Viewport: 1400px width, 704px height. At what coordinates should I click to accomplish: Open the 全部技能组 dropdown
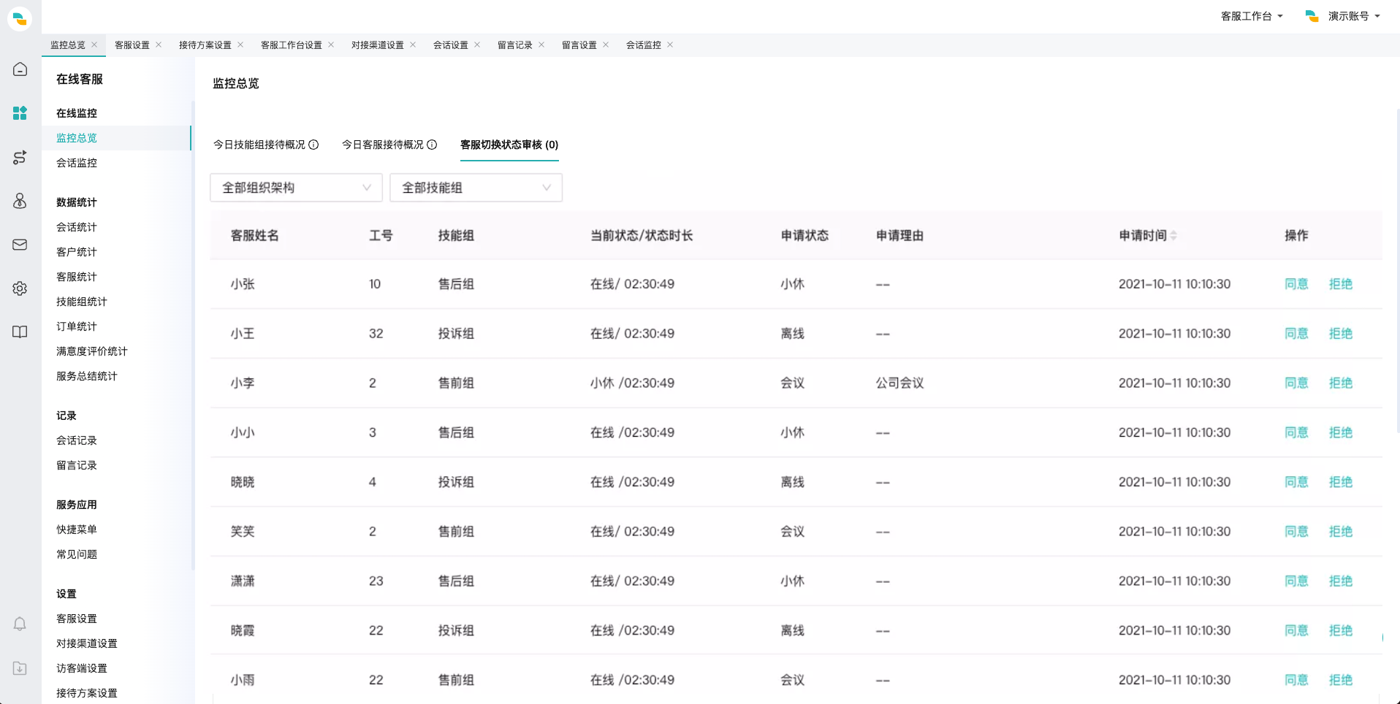[476, 188]
